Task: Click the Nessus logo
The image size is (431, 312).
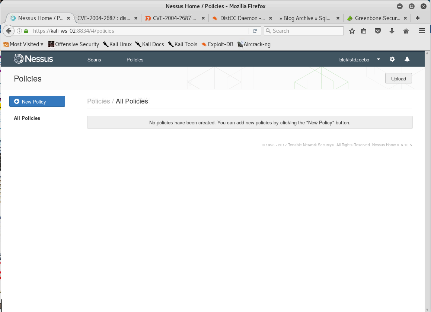Action: click(33, 59)
